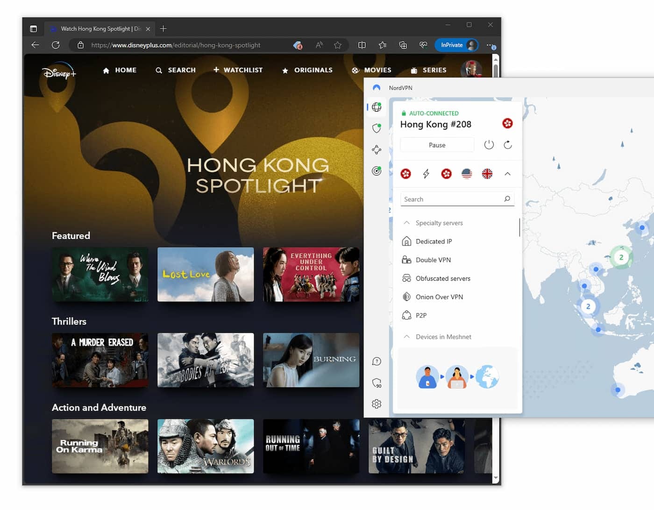654x510 pixels.
Task: Open the Everything Under Control thumbnail
Action: point(311,275)
